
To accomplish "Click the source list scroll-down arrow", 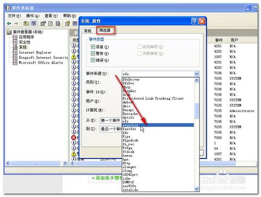I will click(197, 189).
